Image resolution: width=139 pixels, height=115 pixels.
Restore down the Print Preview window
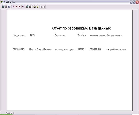coord(134,2)
